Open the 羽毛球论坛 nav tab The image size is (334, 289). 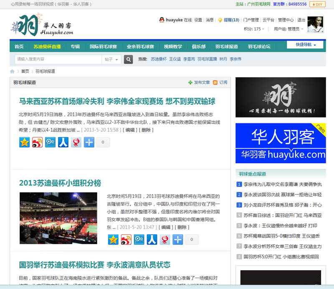pyautogui.click(x=259, y=46)
